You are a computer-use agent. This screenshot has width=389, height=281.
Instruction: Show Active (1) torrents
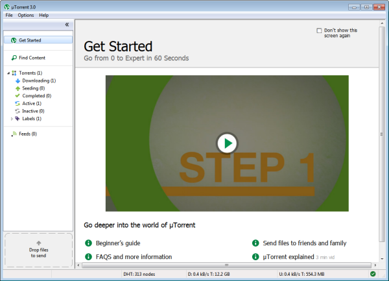[32, 104]
